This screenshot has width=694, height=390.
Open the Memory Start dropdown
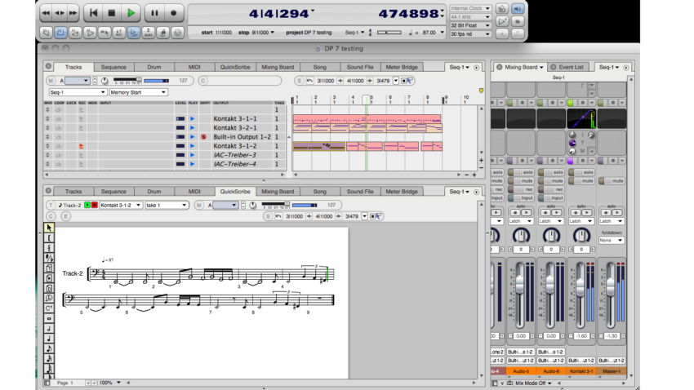tap(138, 92)
